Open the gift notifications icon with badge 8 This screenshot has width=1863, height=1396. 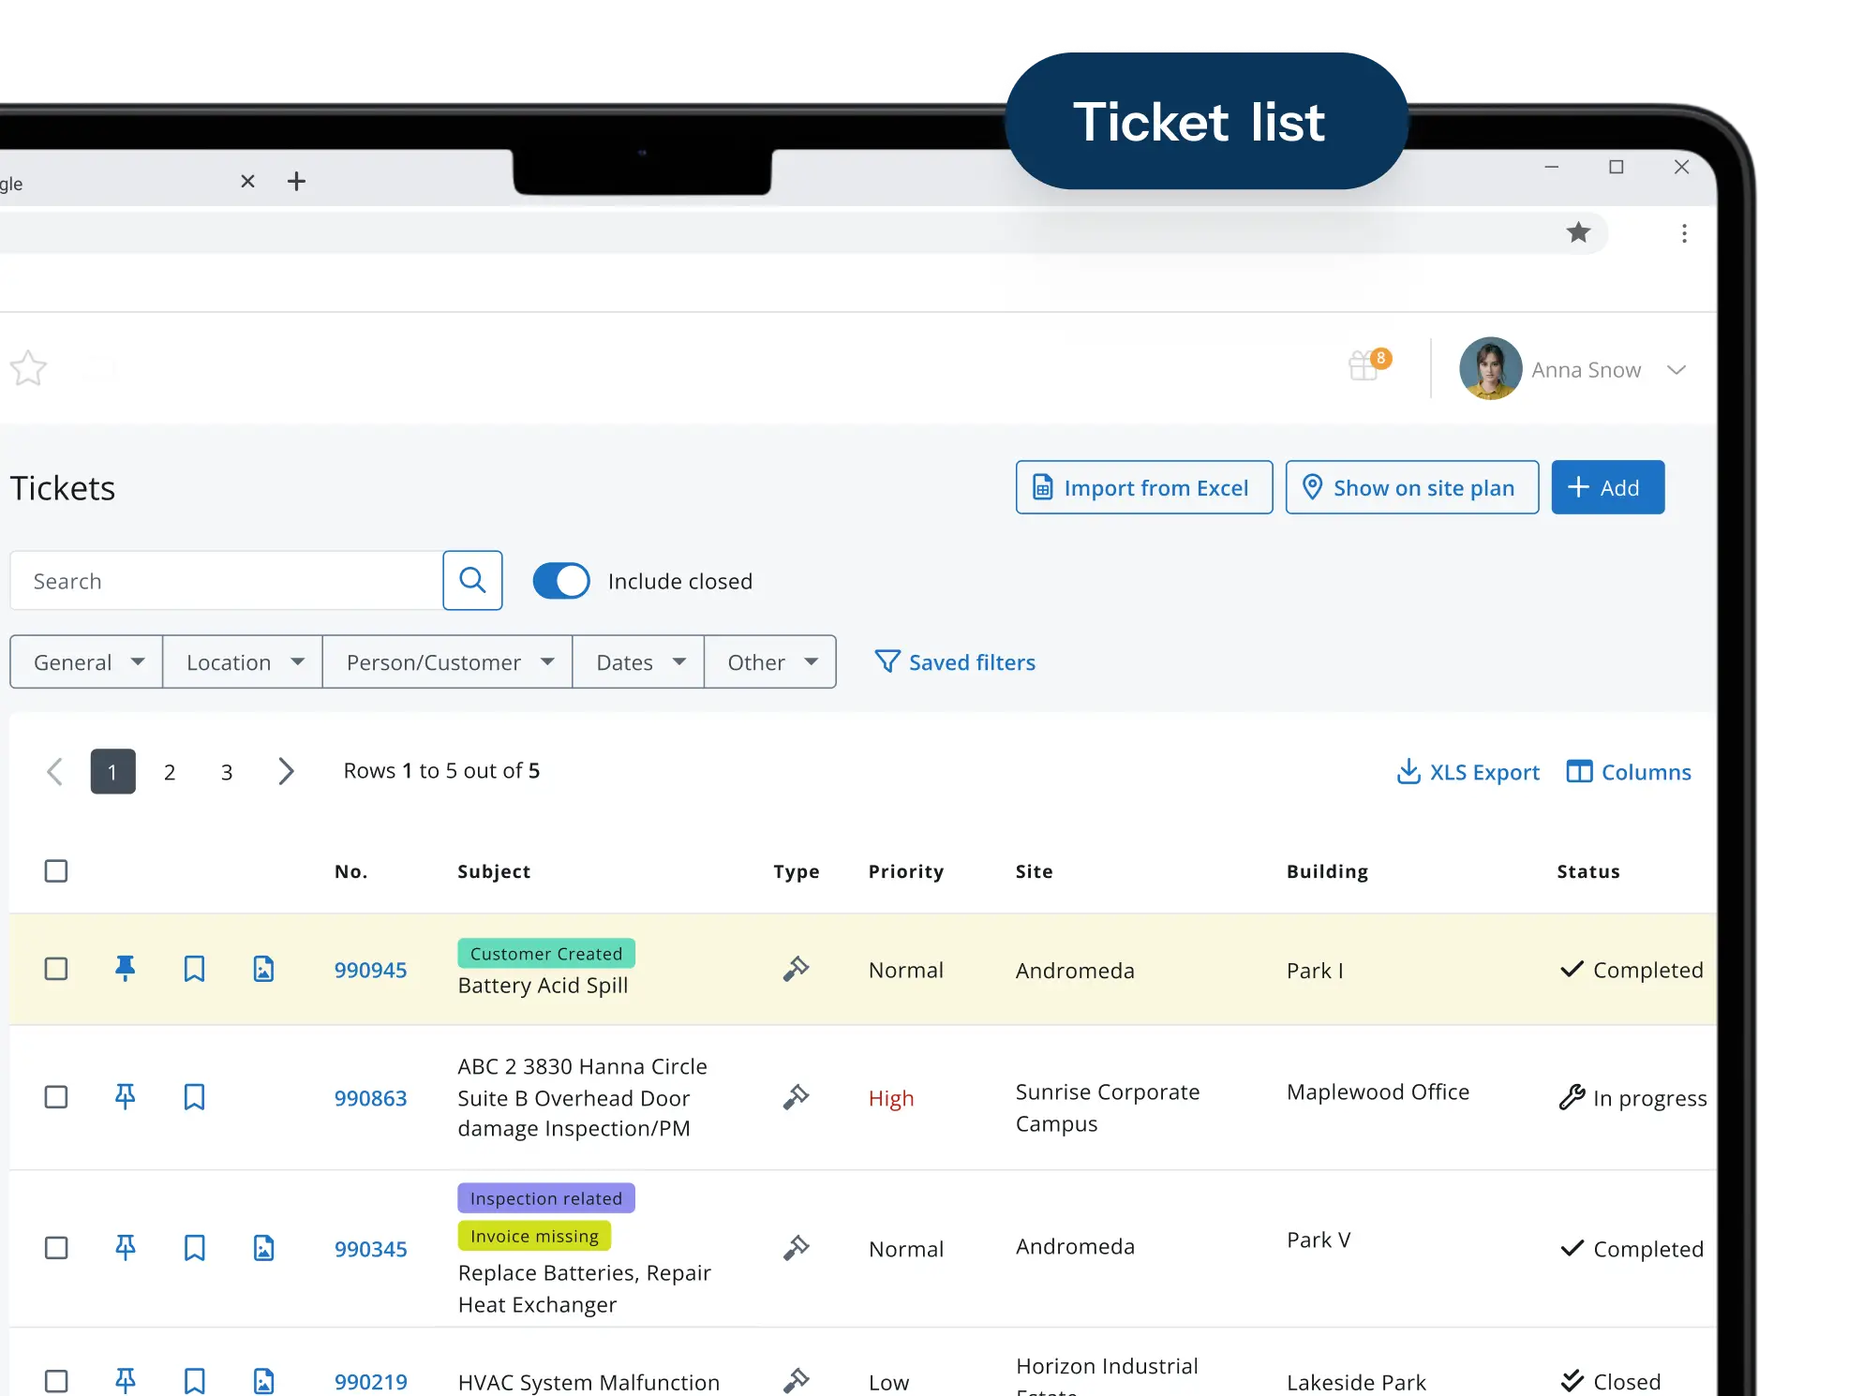(x=1368, y=364)
